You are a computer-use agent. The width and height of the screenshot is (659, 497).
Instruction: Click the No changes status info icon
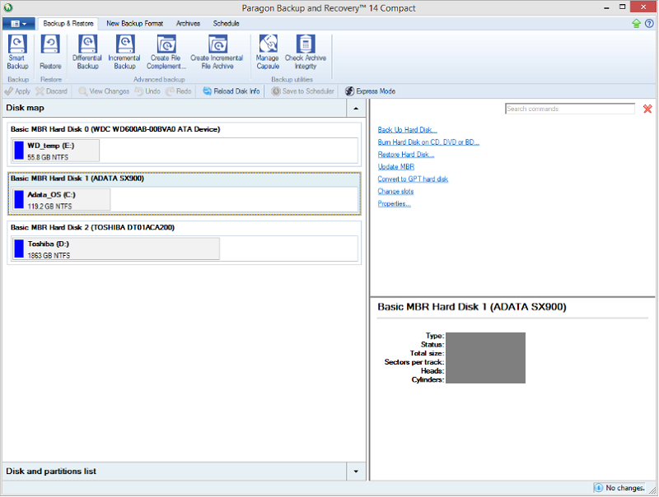pyautogui.click(x=599, y=488)
